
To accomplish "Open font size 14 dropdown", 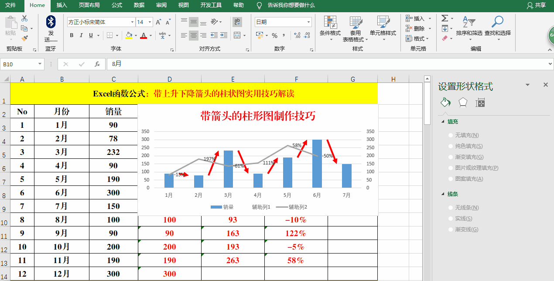I will coord(150,22).
